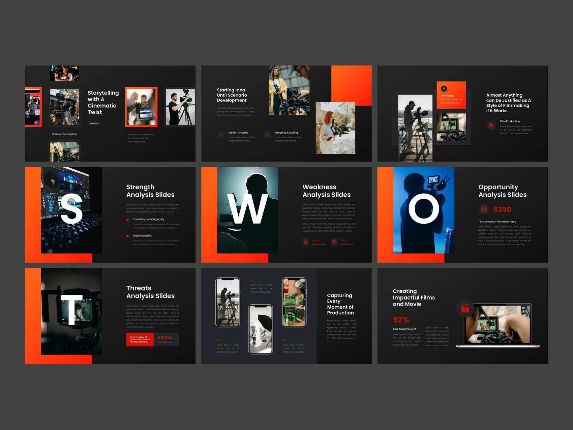
Task: Select the Opportunity slide blue image with O
Action: [x=424, y=210]
